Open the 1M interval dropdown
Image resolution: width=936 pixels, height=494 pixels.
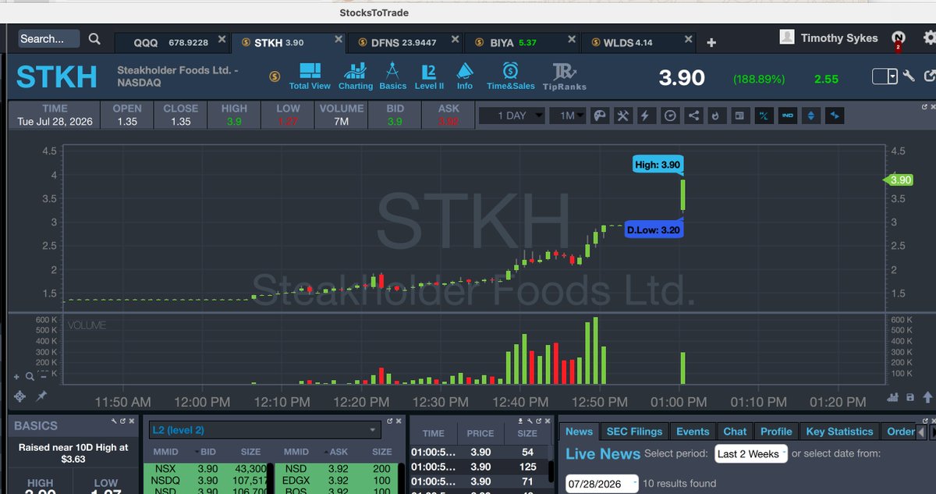tap(568, 116)
